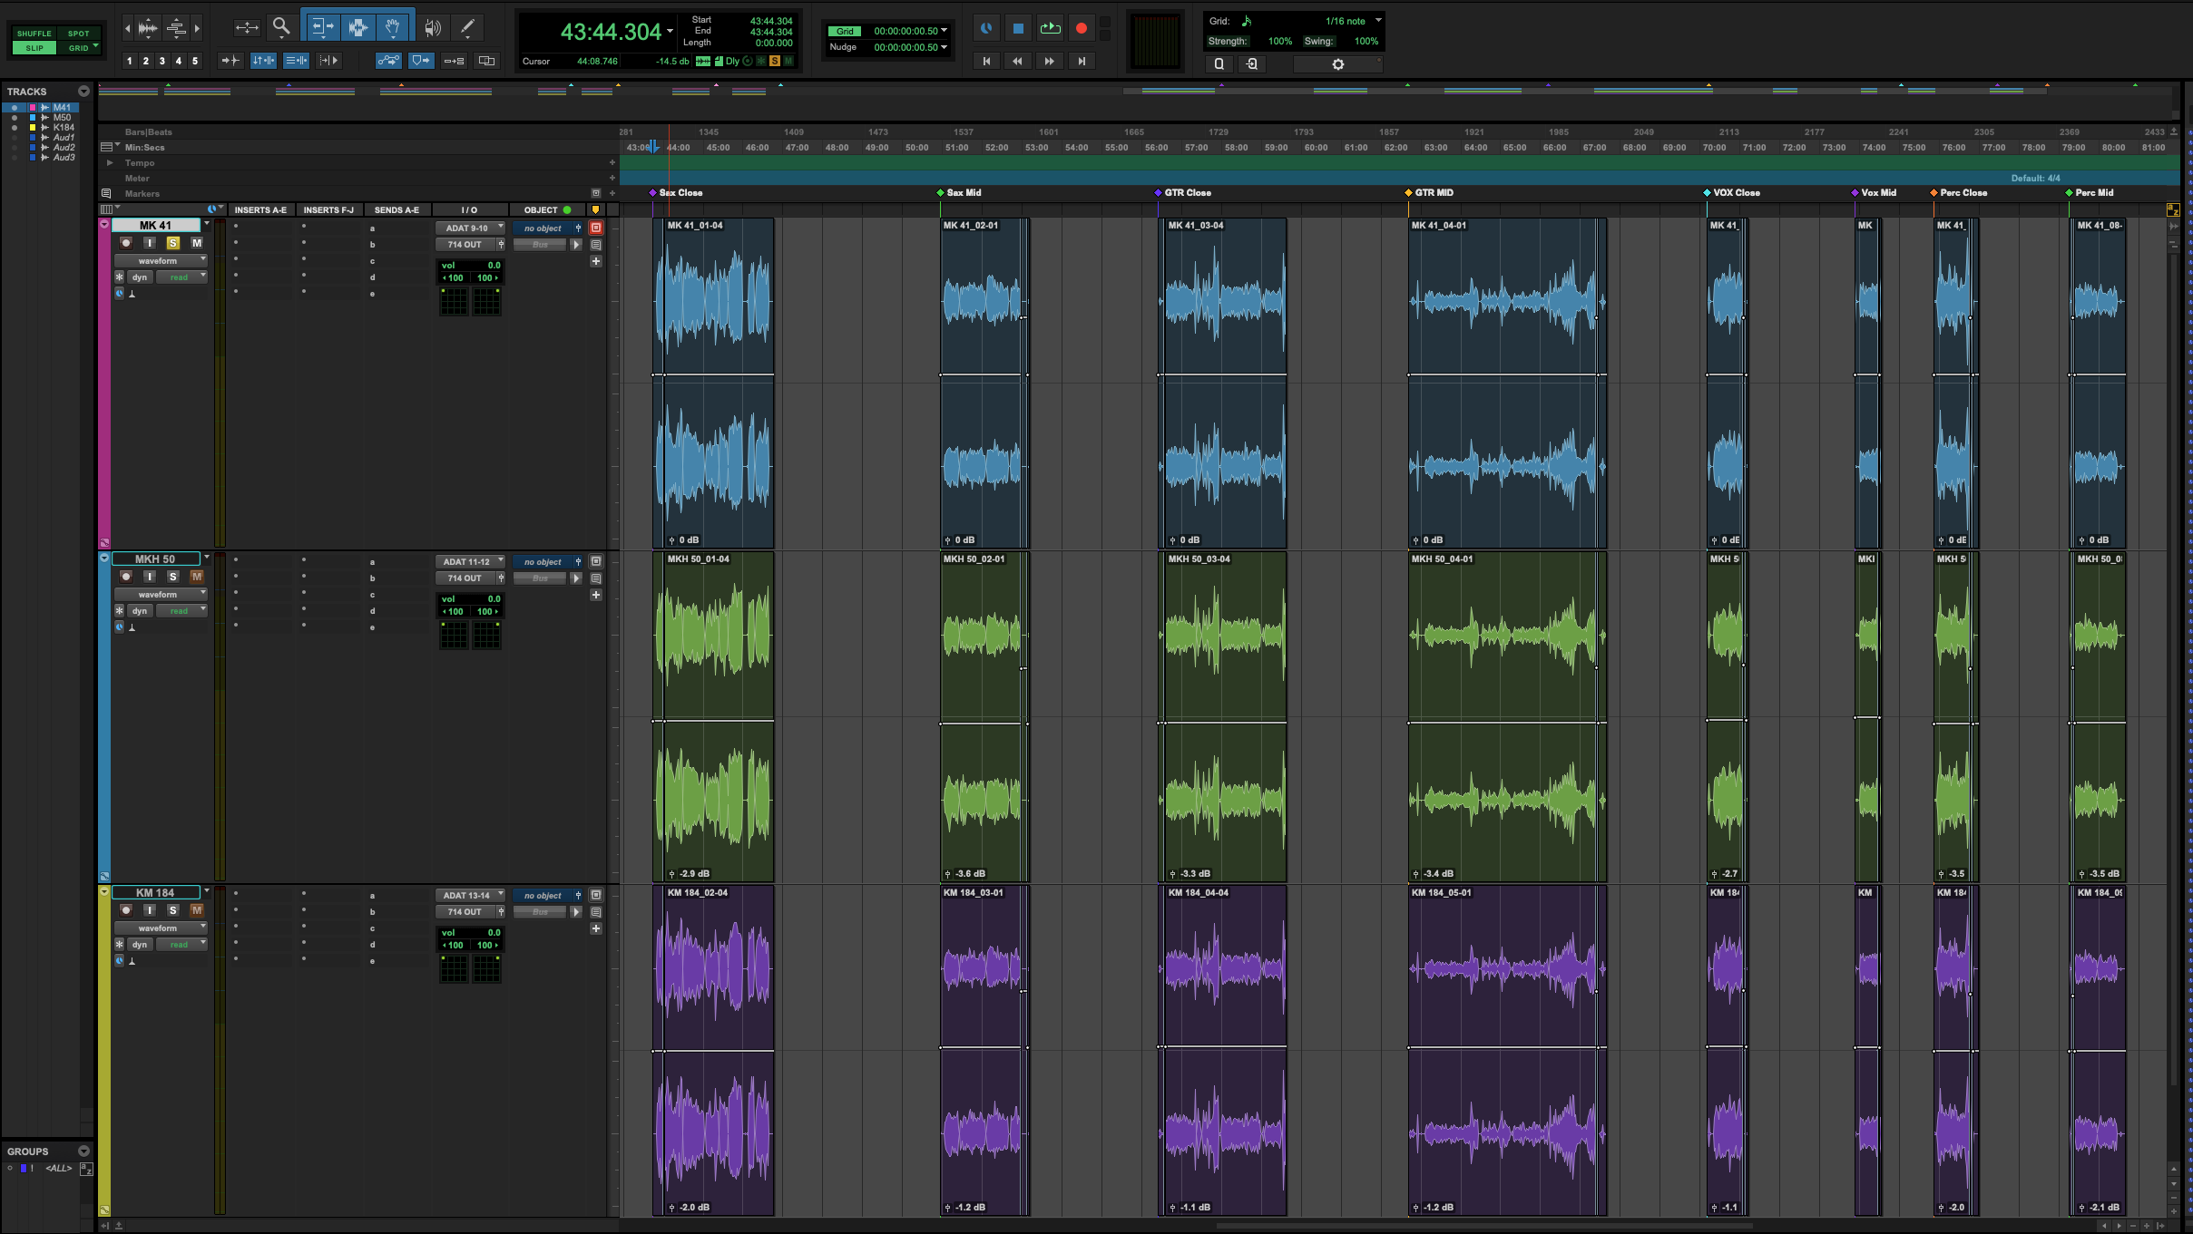The image size is (2193, 1234).
Task: Open Tracks list panel menu
Action: 83,92
